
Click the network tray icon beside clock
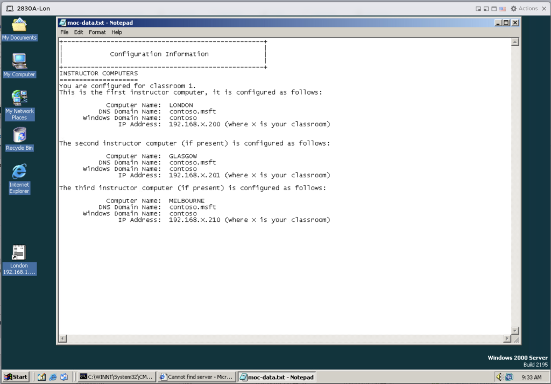tap(509, 377)
